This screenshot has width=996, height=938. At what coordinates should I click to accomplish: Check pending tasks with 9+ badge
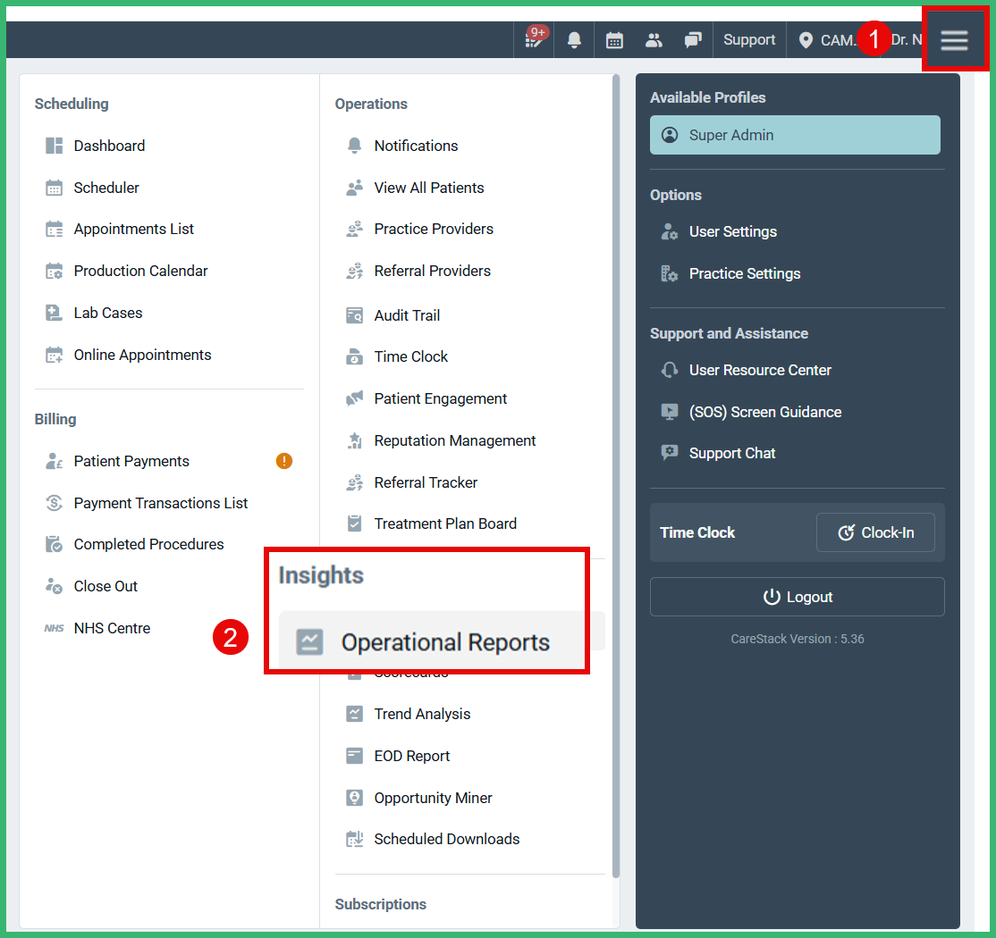click(533, 39)
